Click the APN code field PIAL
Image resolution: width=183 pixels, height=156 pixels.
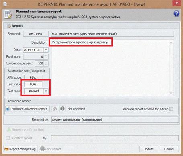pyautogui.click(x=33, y=77)
